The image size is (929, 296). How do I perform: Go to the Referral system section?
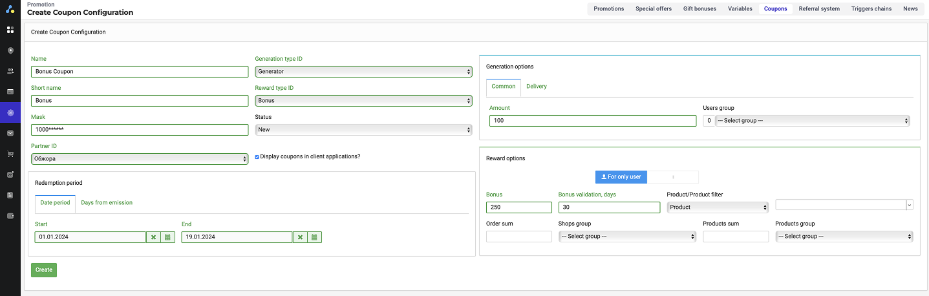(x=818, y=9)
